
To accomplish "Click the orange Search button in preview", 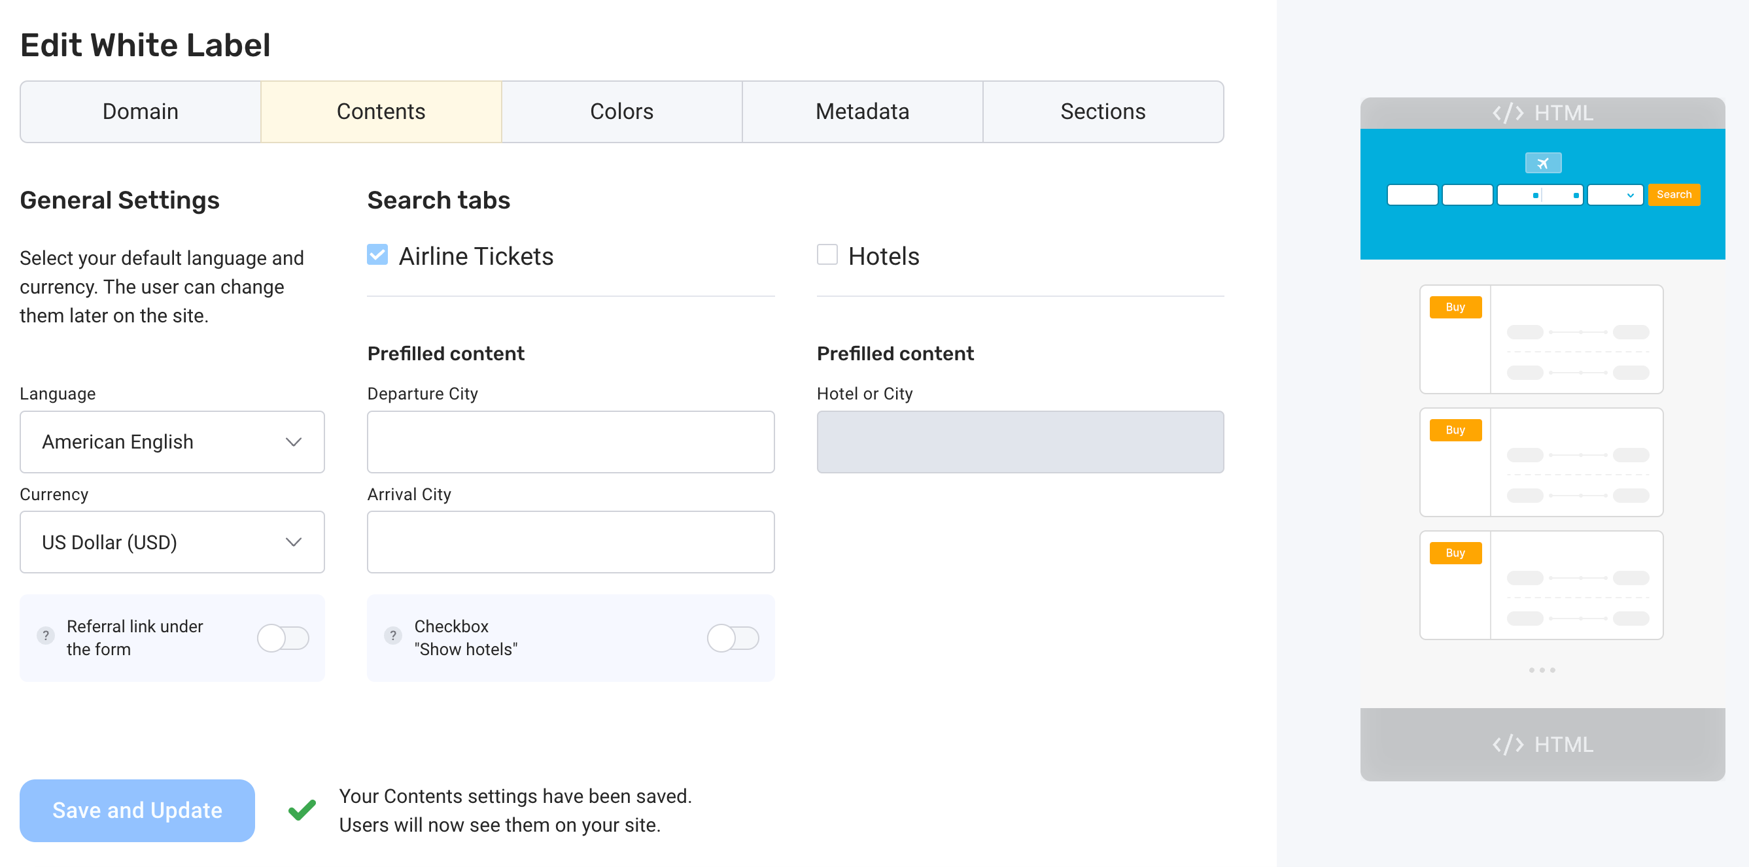I will pyautogui.click(x=1674, y=195).
